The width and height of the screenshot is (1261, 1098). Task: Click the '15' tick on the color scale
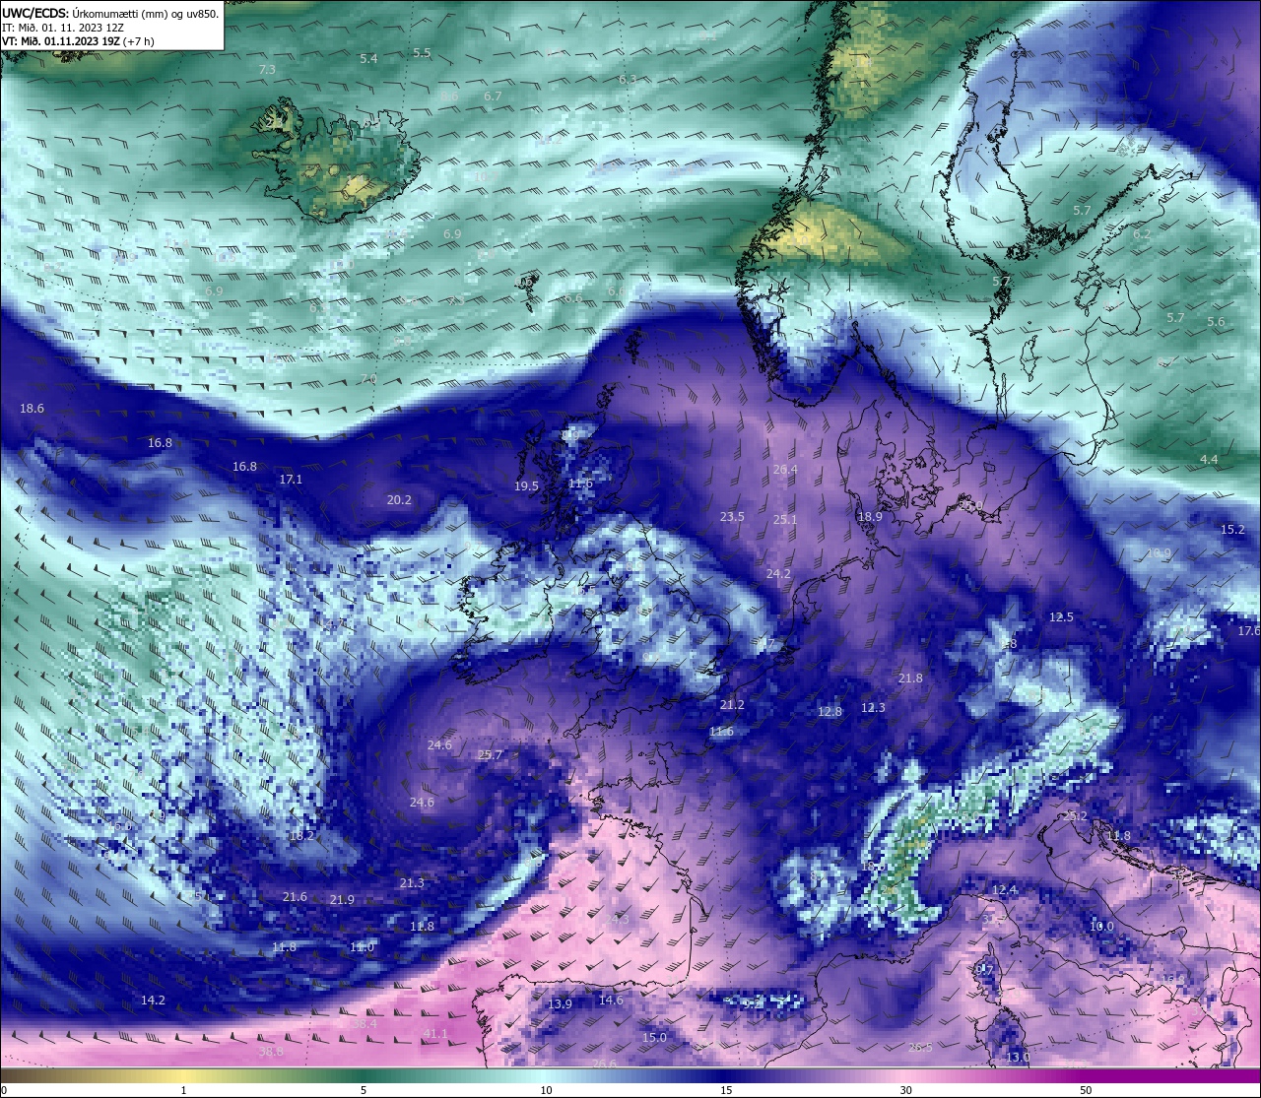(726, 1090)
